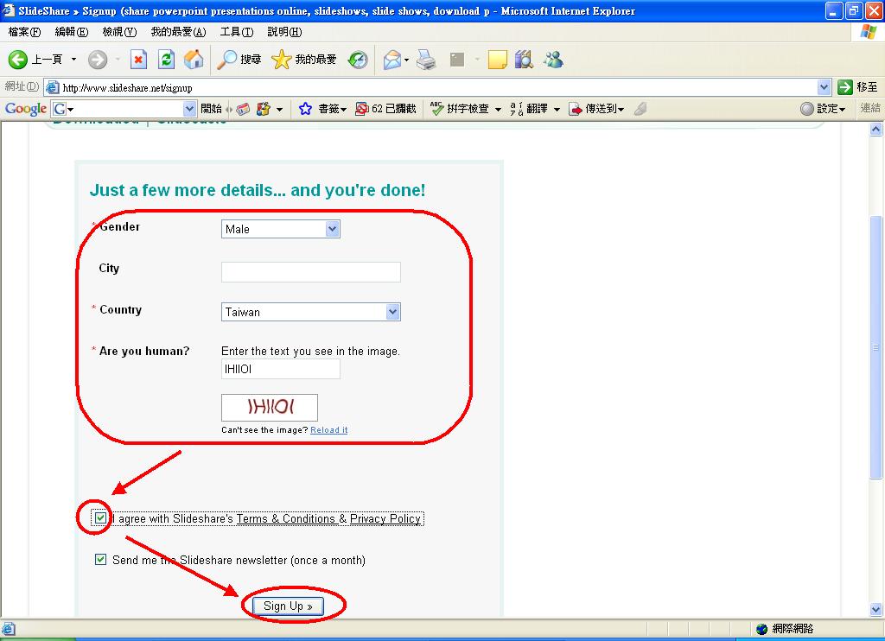Open Favorites star (我的最愛) toolbar button
The height and width of the screenshot is (641, 885).
tap(303, 60)
